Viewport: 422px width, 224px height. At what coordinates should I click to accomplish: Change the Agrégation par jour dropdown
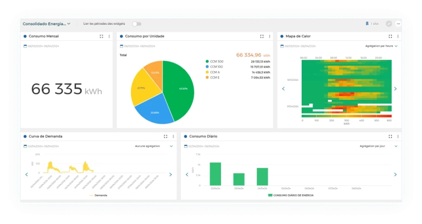pos(378,146)
